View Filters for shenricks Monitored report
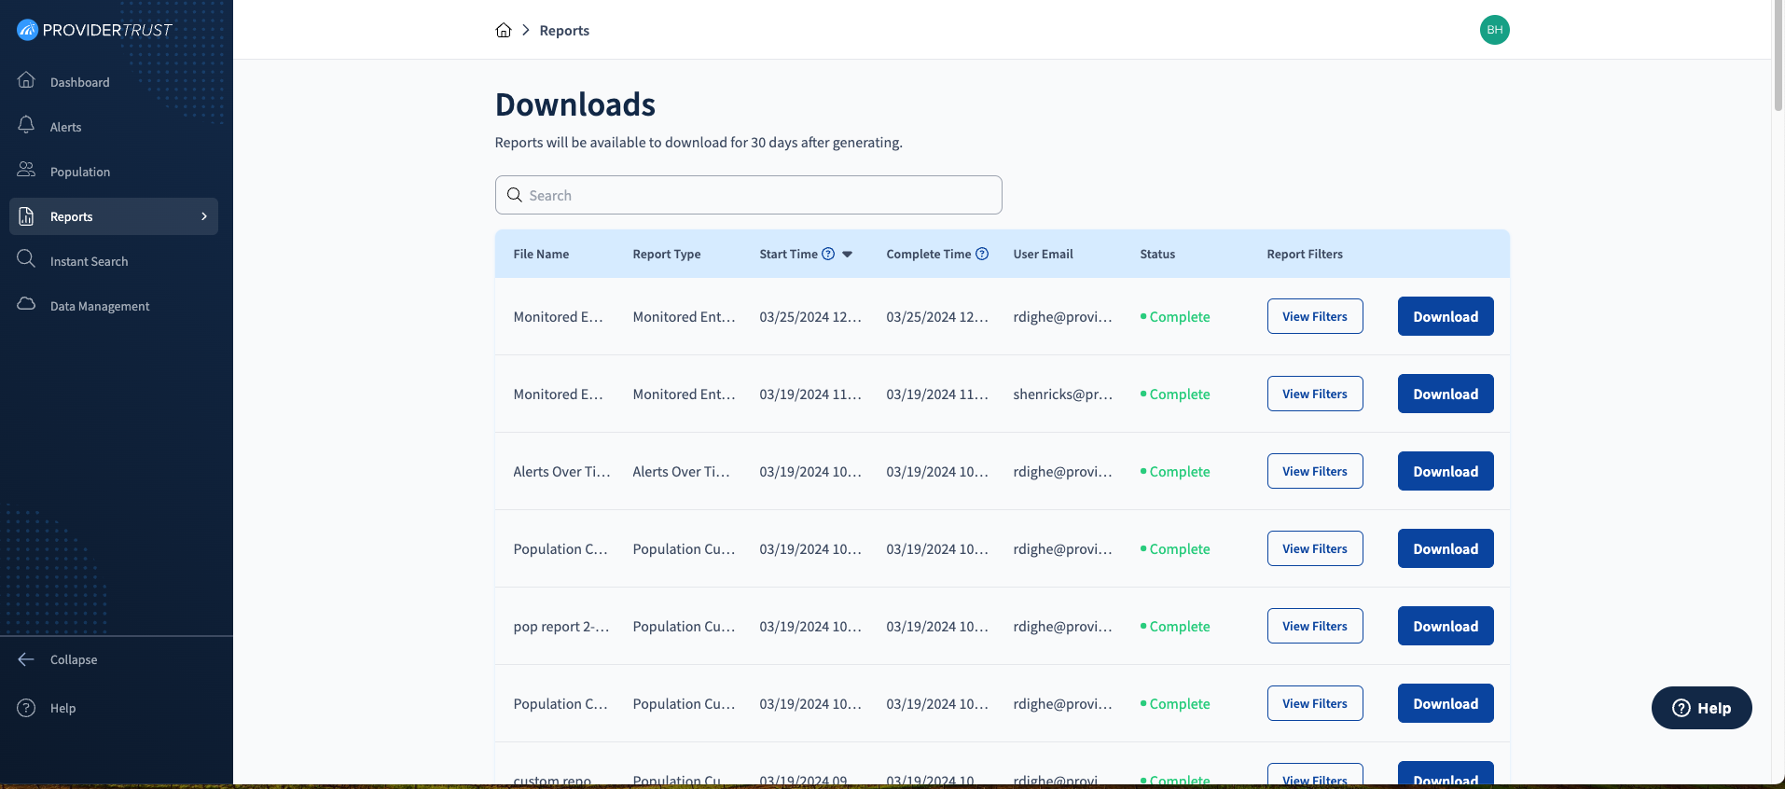The width and height of the screenshot is (1785, 789). pyautogui.click(x=1315, y=394)
